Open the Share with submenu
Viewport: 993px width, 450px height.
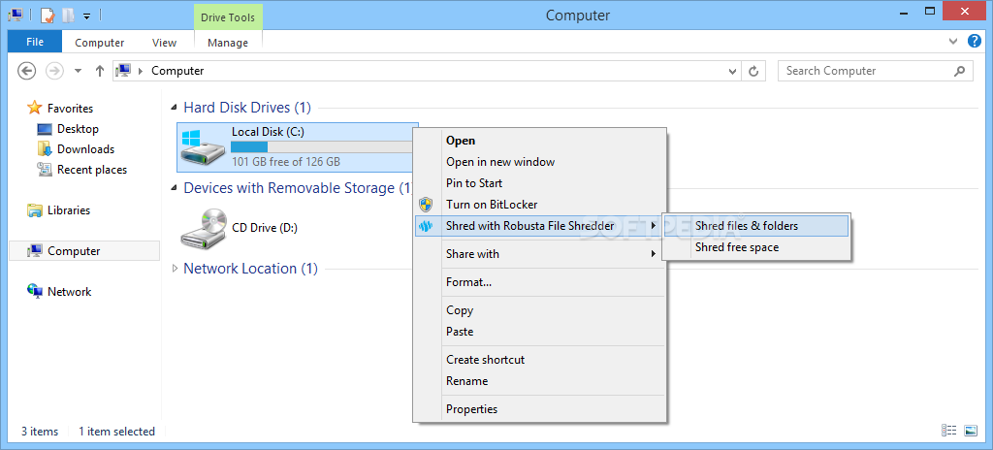click(x=539, y=253)
